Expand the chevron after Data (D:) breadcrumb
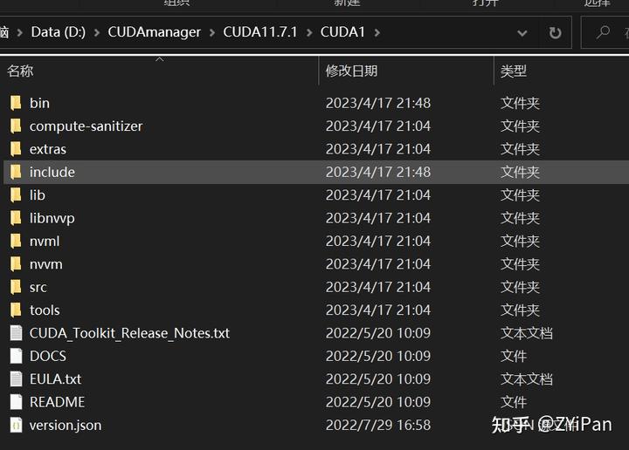629x450 pixels. coord(97,32)
